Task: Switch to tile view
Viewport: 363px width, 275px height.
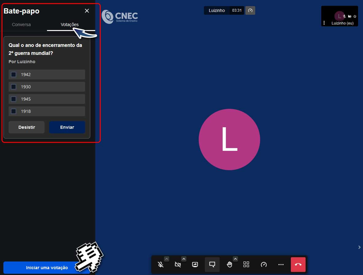Action: 246,265
